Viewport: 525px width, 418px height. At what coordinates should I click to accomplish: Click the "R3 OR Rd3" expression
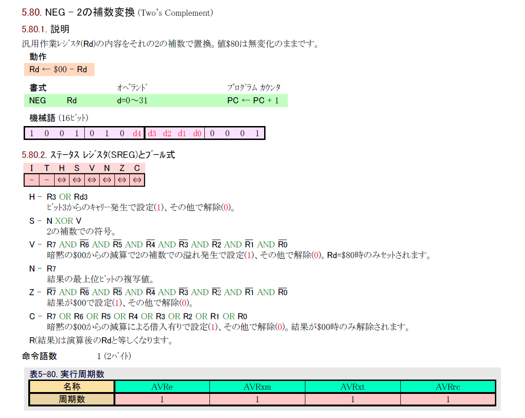pyautogui.click(x=67, y=197)
